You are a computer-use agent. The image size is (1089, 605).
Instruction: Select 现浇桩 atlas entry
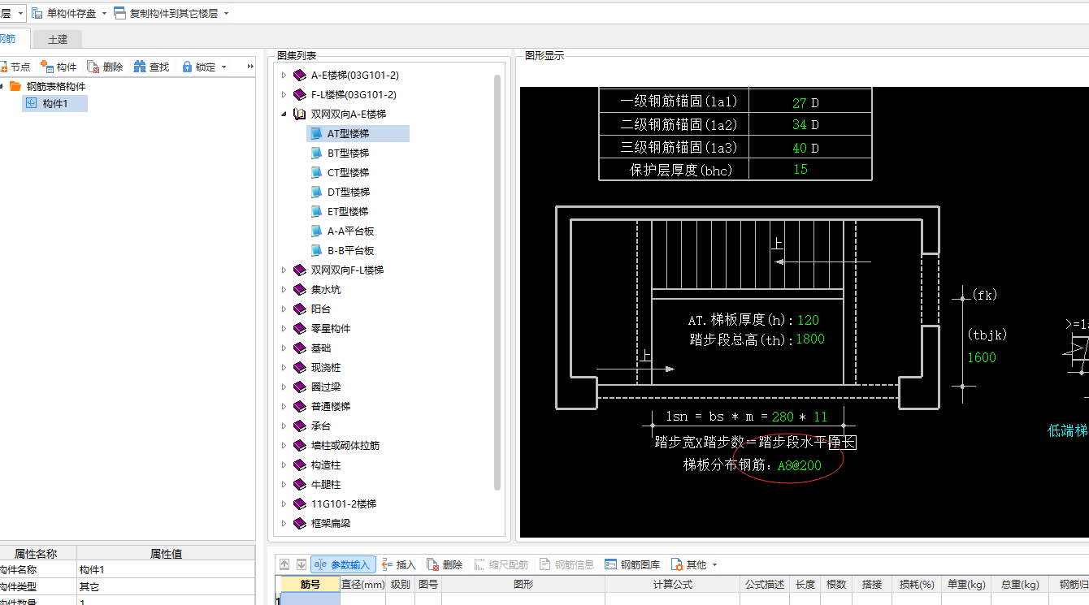(325, 367)
